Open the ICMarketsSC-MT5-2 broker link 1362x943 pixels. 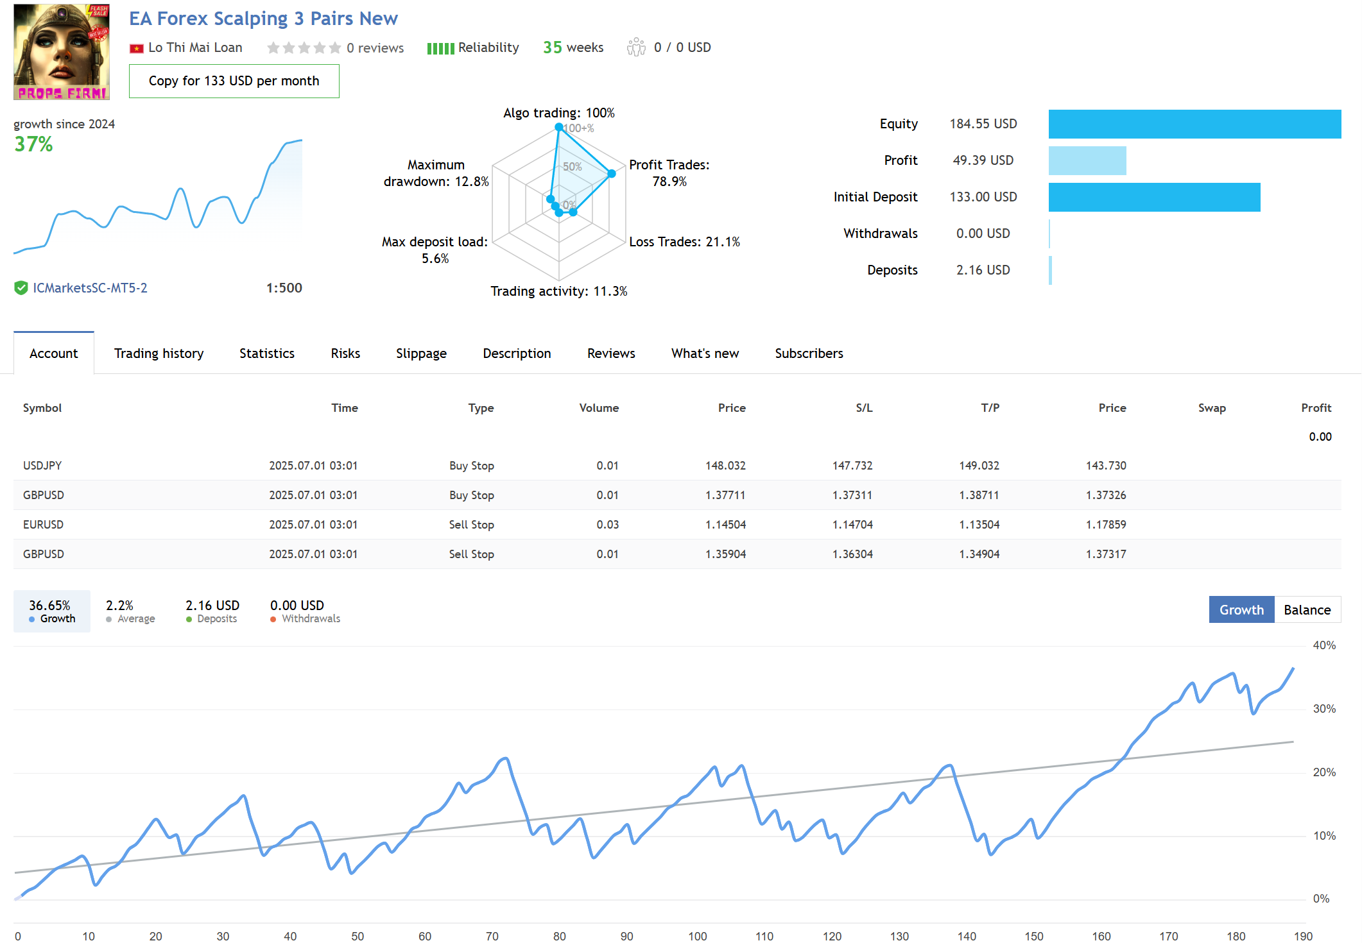[x=90, y=288]
